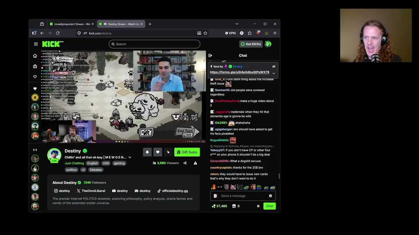Screen dimensions: 419x235
Task: Follow Destiny with heart button
Action: point(158,152)
